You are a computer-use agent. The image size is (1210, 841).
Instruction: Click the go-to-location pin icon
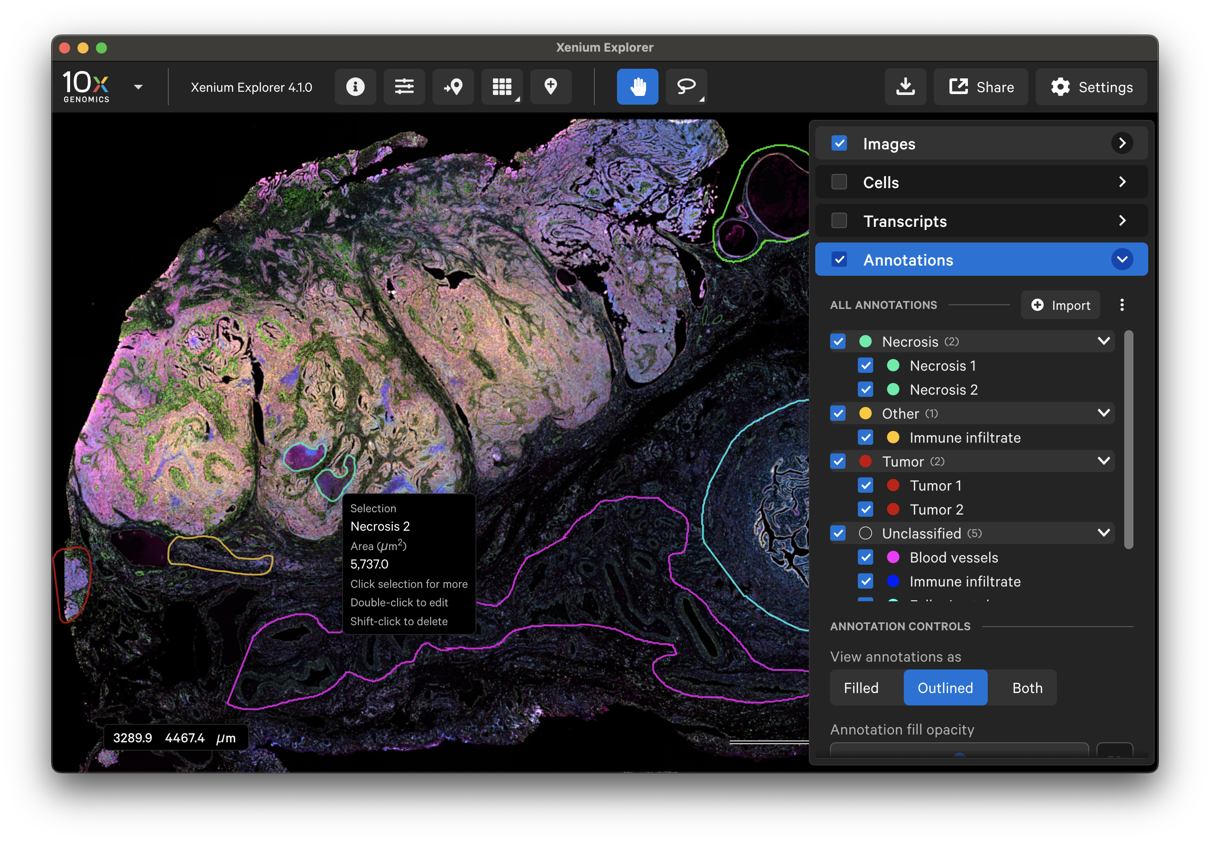coord(453,86)
